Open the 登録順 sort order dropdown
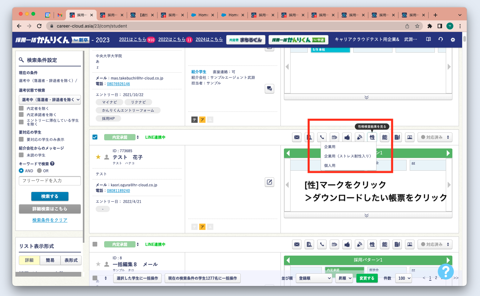Image resolution: width=480 pixels, height=296 pixels. tap(314, 278)
